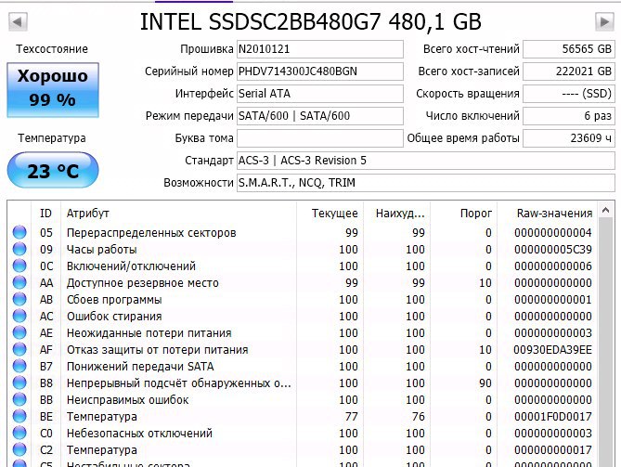Click the status circle for attribute AF
This screenshot has width=621, height=467.
[19, 349]
